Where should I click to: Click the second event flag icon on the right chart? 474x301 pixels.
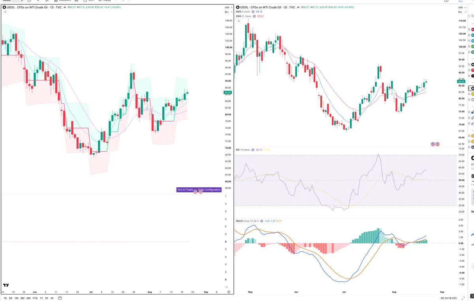[437, 144]
